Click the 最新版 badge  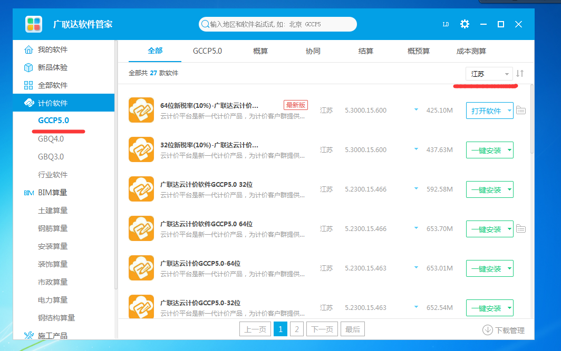(295, 105)
